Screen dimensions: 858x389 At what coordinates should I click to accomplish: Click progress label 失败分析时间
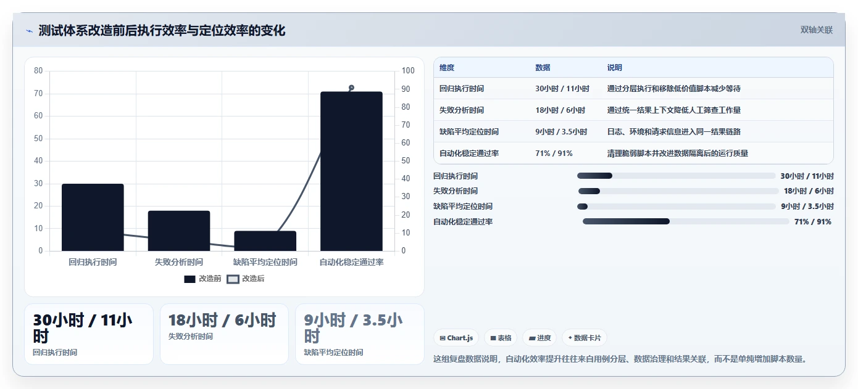click(456, 191)
